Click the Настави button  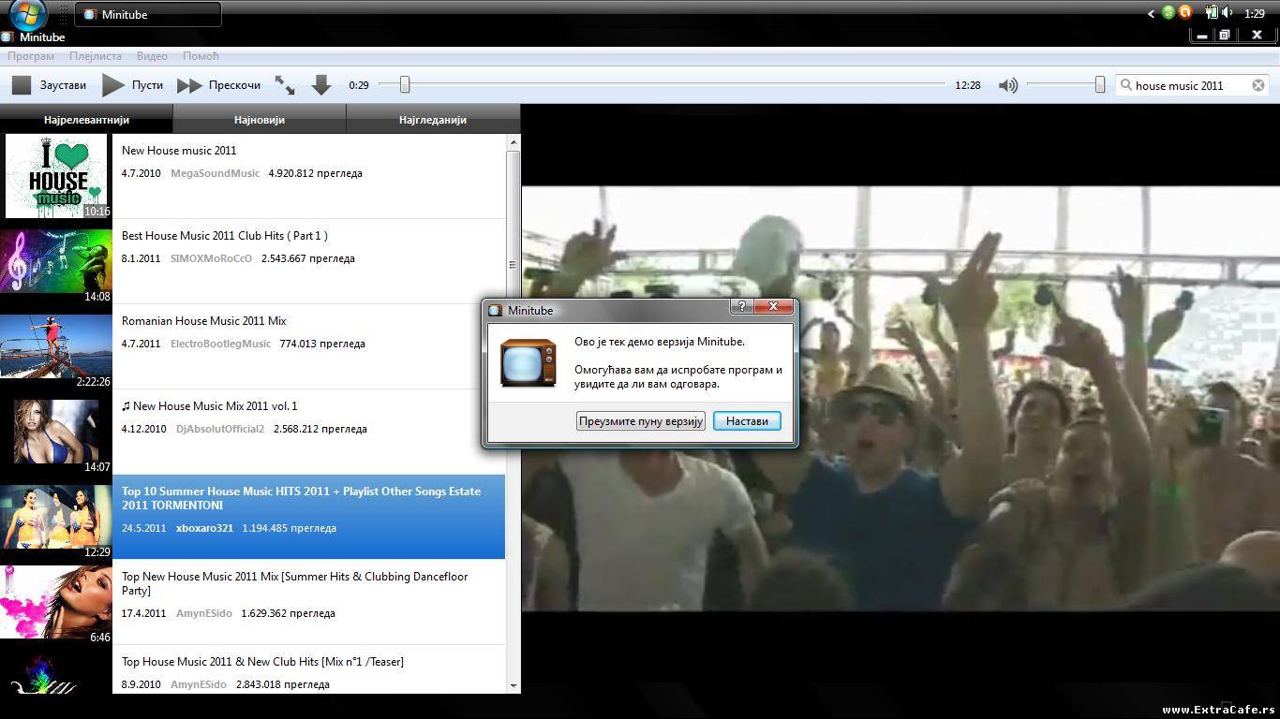click(x=747, y=421)
